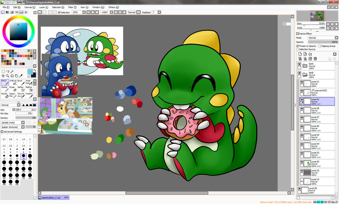The height and width of the screenshot is (204, 339).
Task: Undo with the toolbar undo arrow
Action: coord(40,12)
